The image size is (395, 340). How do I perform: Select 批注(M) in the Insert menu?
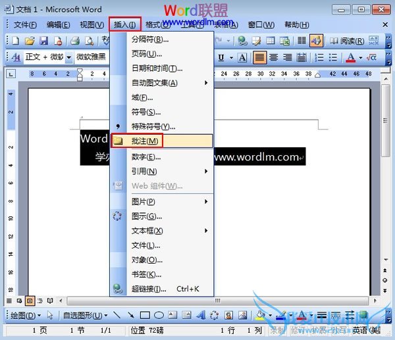(162, 141)
